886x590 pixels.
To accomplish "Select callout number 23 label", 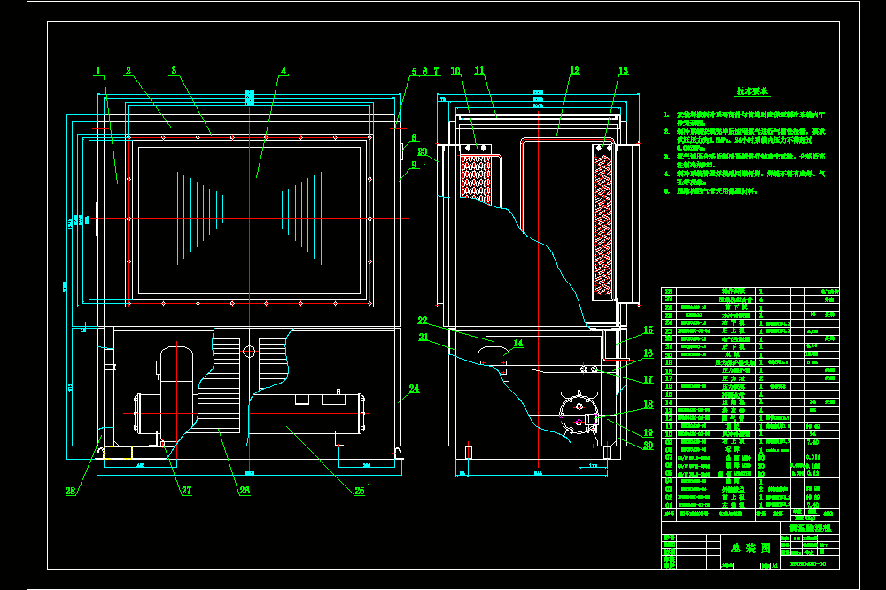I will [x=423, y=151].
